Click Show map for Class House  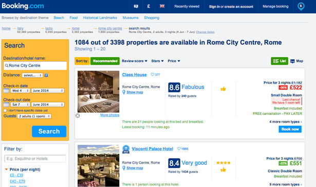point(135,92)
